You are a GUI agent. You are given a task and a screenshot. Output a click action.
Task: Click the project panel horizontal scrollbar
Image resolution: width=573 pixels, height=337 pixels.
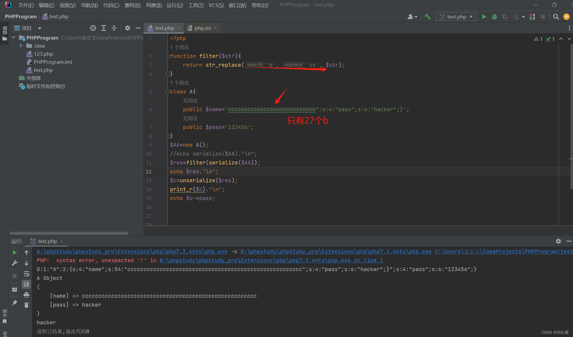pos(69,233)
